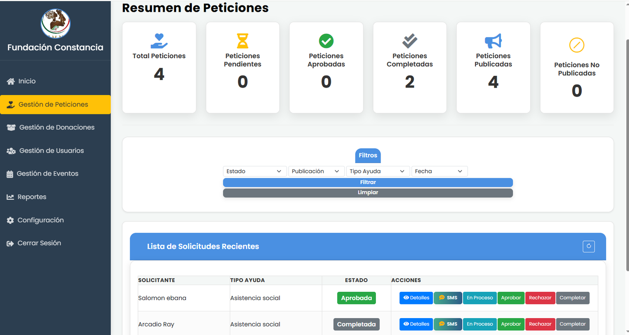
Task: Open Reportes in the sidebar
Action: (55, 197)
